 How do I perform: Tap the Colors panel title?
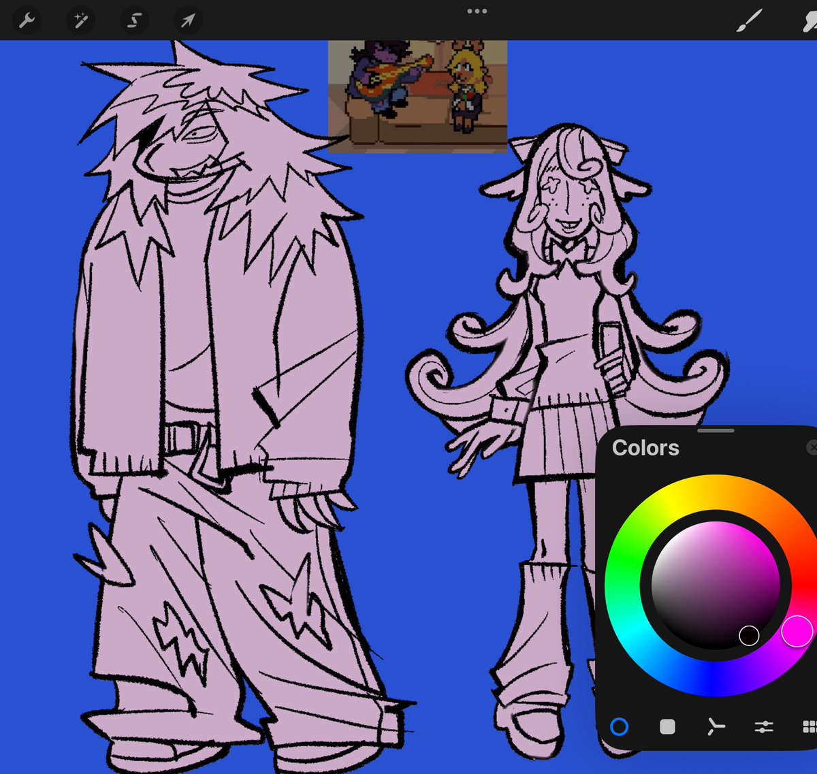point(645,448)
